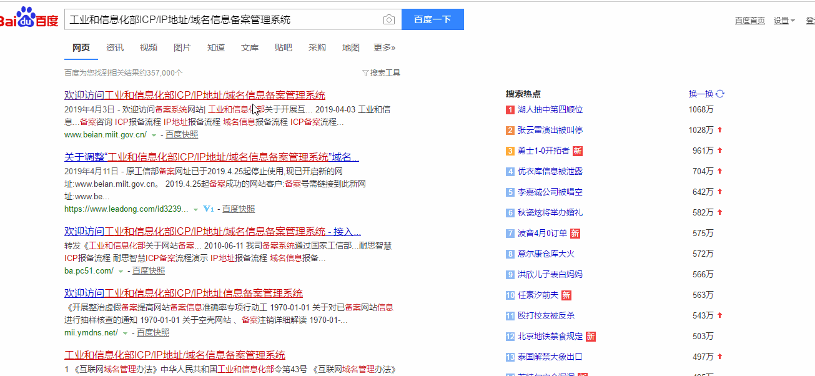Expand dropdown arrow next to mii.ymdns.net
815x376 pixels.
tap(125, 333)
